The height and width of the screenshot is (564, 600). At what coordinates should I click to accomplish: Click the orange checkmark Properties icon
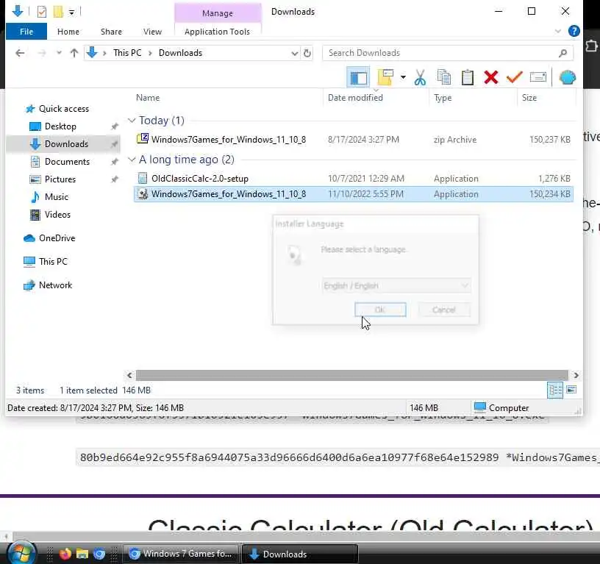click(514, 77)
